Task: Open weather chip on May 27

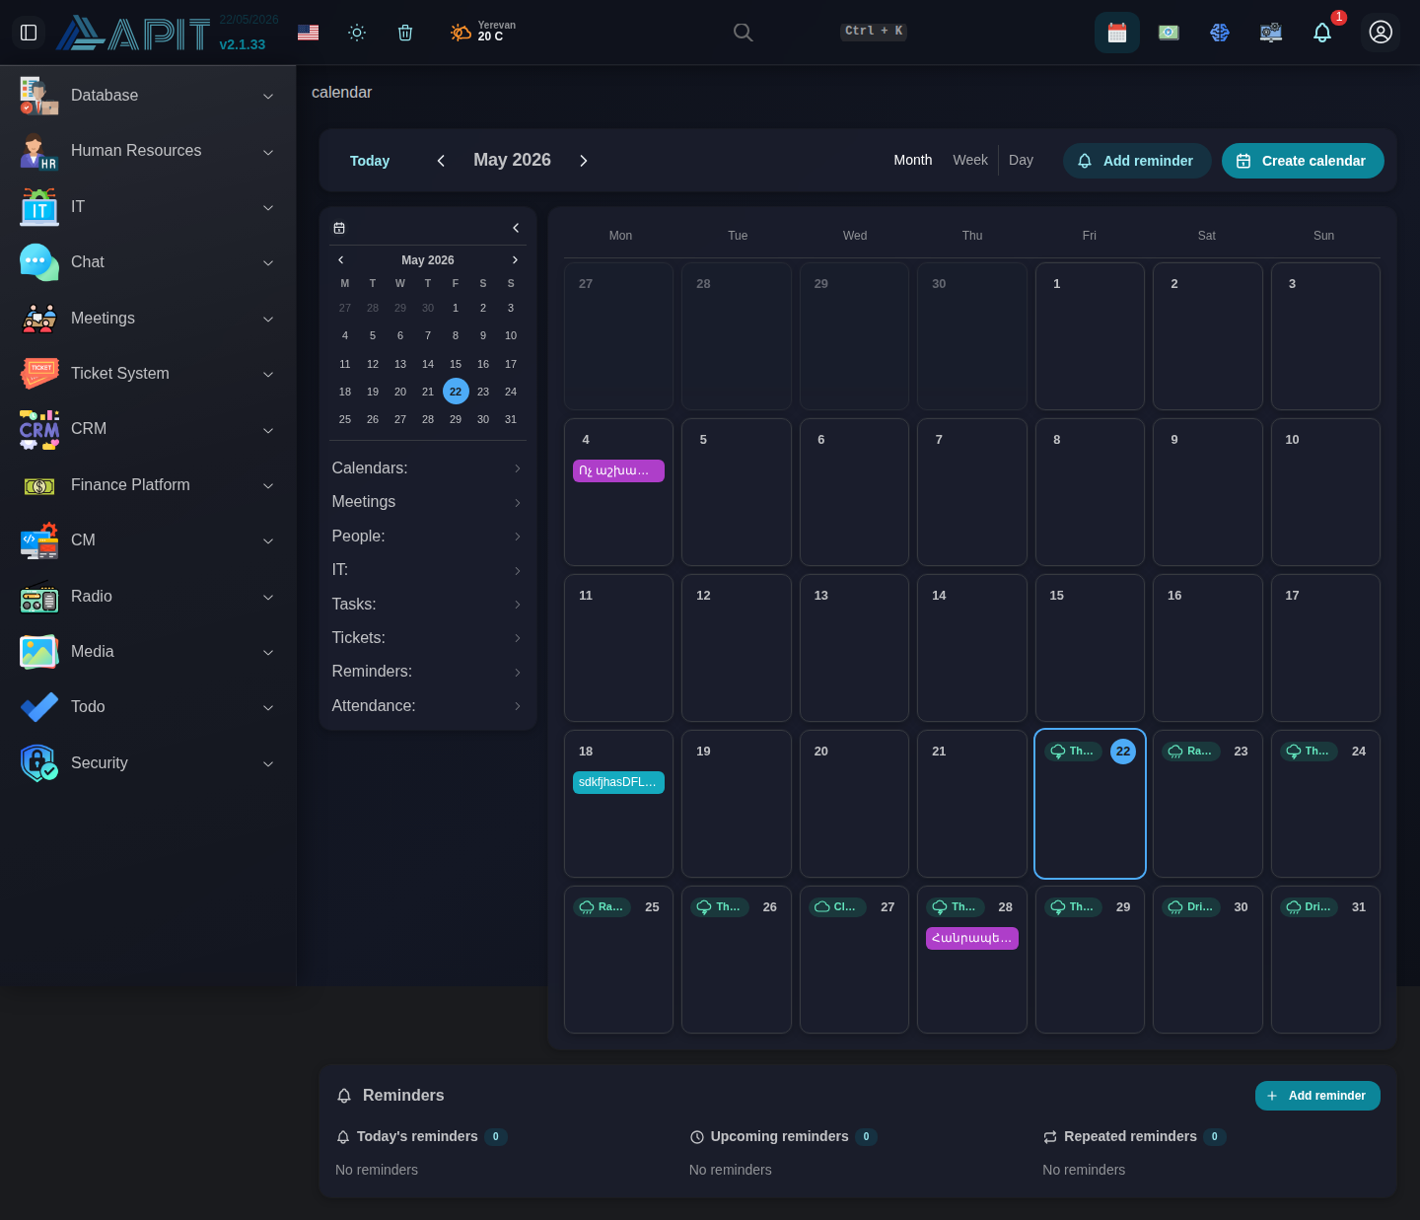Action: click(837, 907)
